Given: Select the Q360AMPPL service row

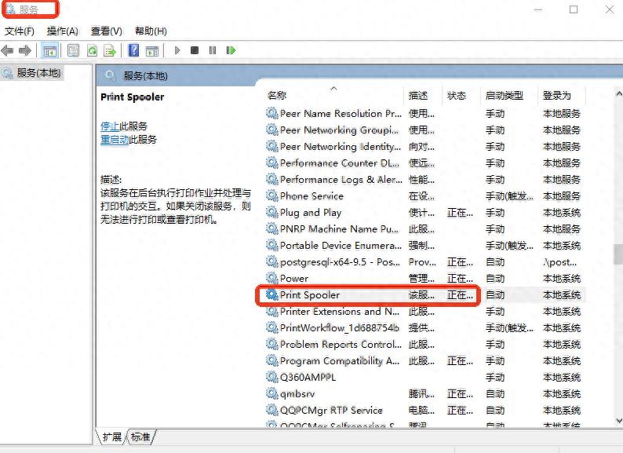Looking at the screenshot, I should pyautogui.click(x=425, y=377).
